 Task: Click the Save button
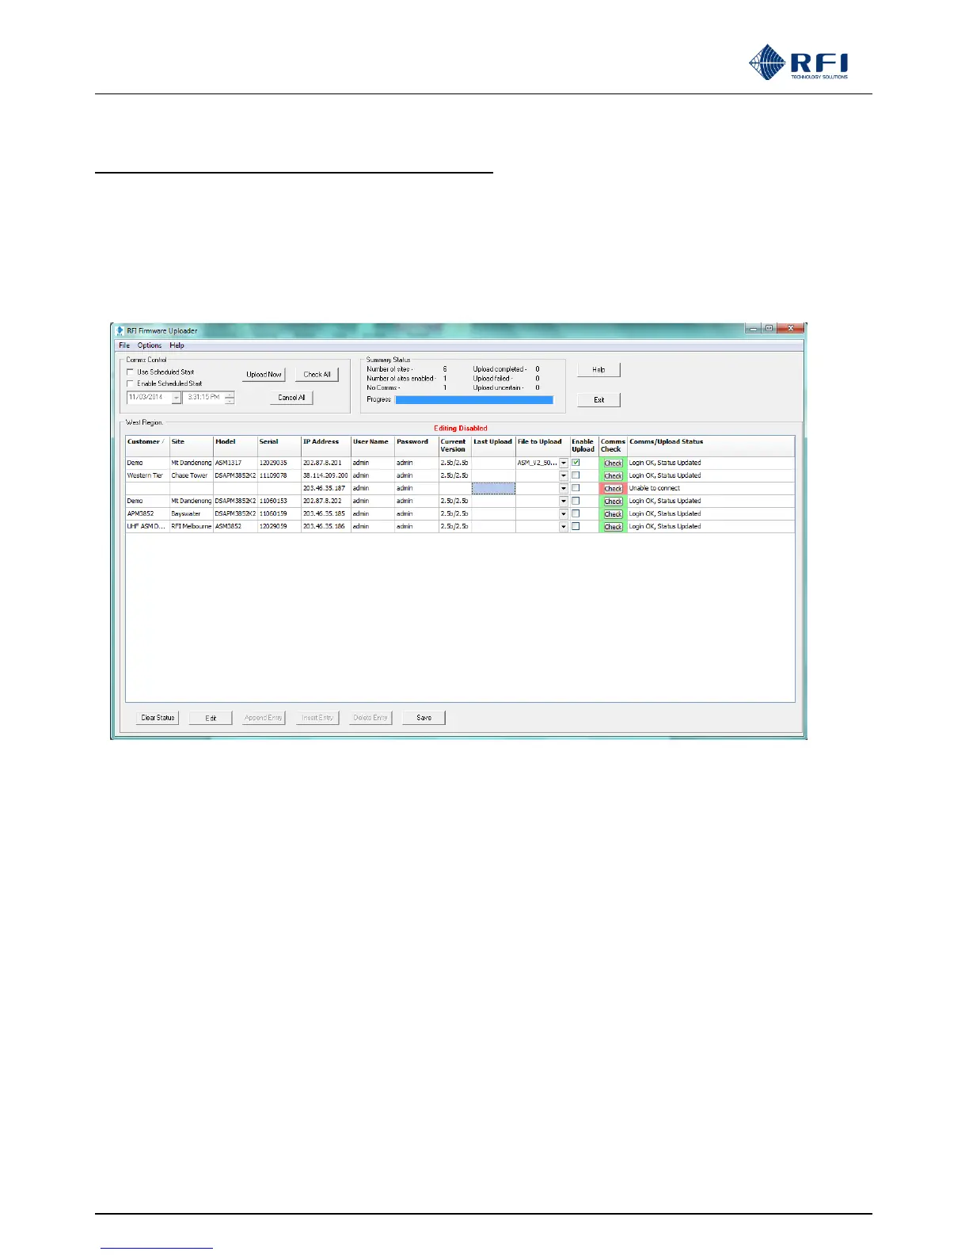click(x=424, y=718)
